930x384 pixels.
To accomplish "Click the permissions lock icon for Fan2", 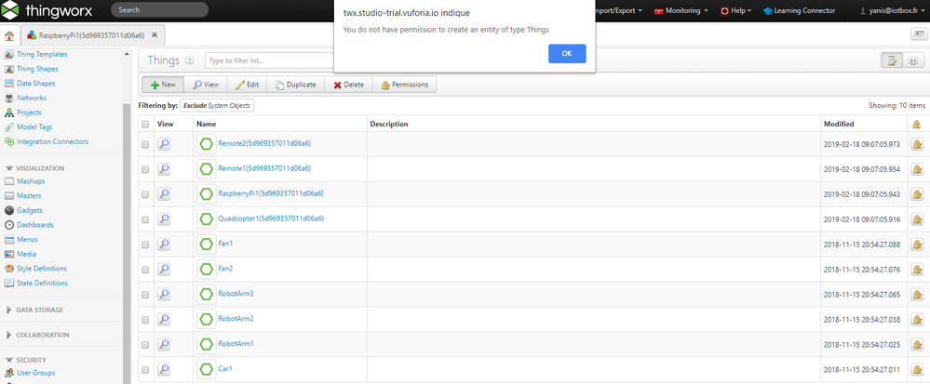I will [916, 269].
